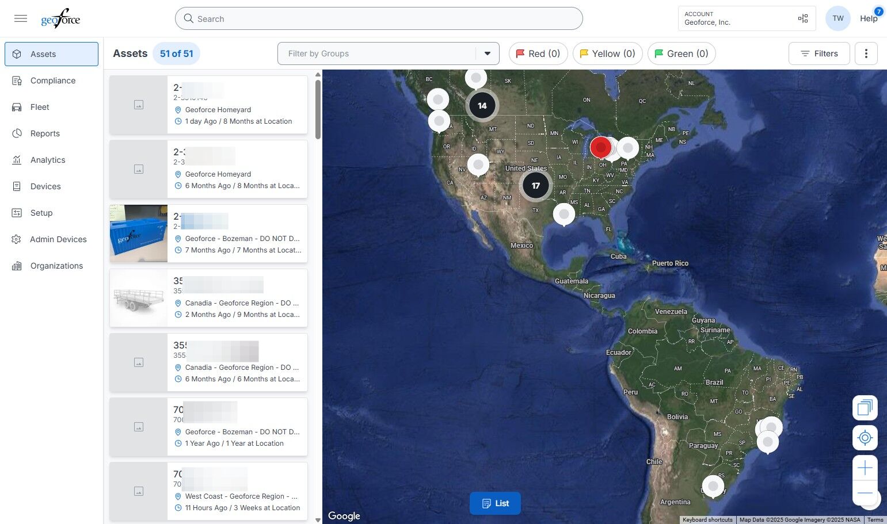Click the Fleet truck icon
This screenshot has height=524, width=887.
(17, 107)
